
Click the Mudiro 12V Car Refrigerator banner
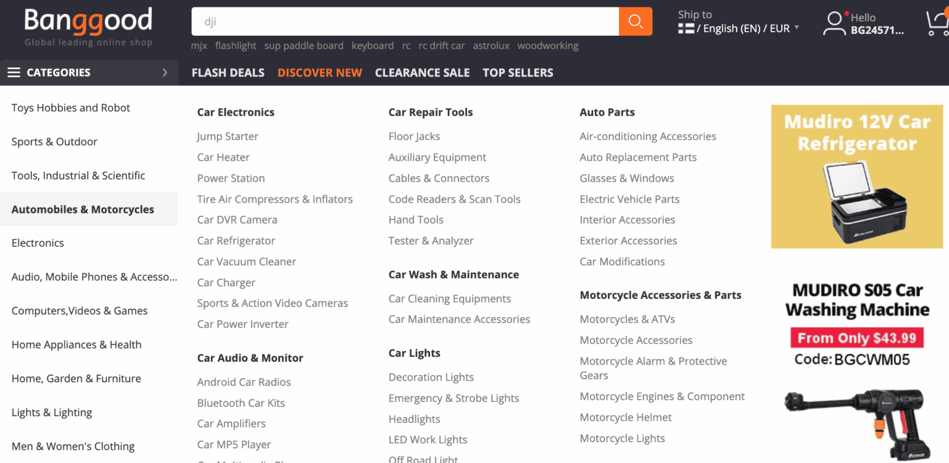point(856,177)
